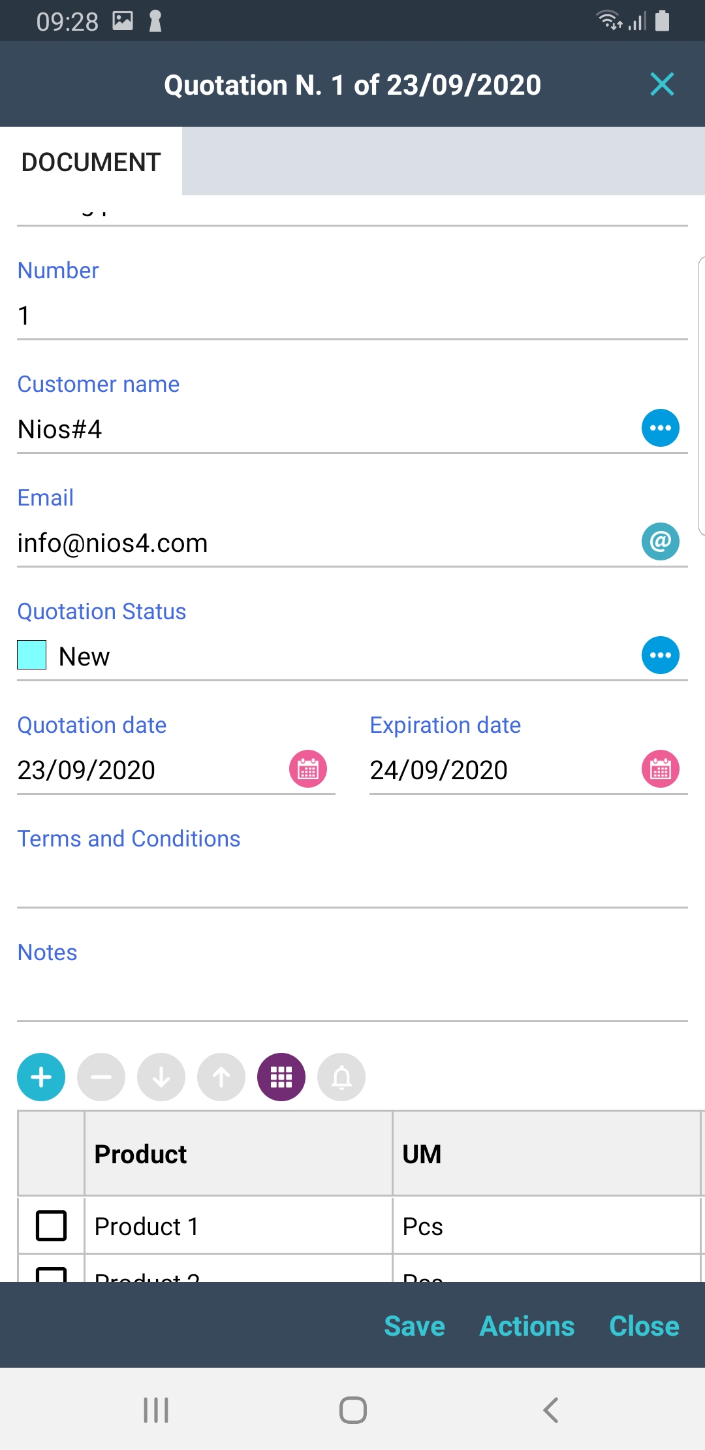
Task: Click the move row down arrow icon
Action: (161, 1077)
